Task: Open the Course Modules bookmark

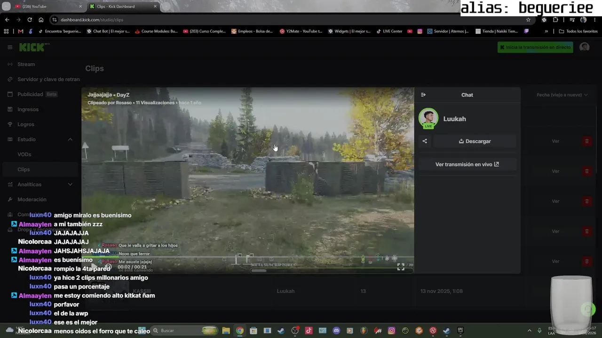Action: click(x=156, y=31)
